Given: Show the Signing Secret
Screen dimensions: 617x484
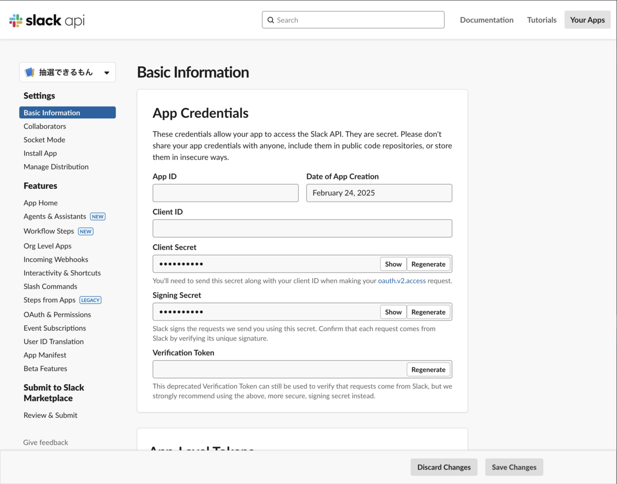Looking at the screenshot, I should click(393, 312).
